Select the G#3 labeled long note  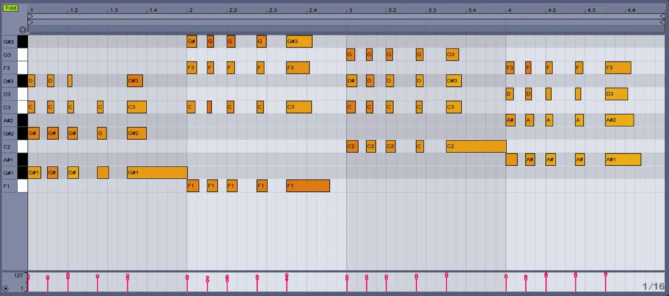(300, 41)
